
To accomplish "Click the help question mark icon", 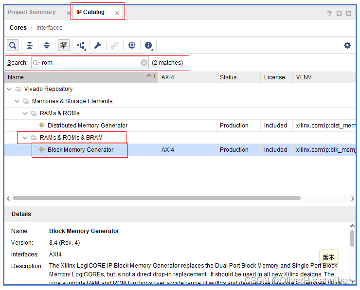I will pyautogui.click(x=329, y=13).
